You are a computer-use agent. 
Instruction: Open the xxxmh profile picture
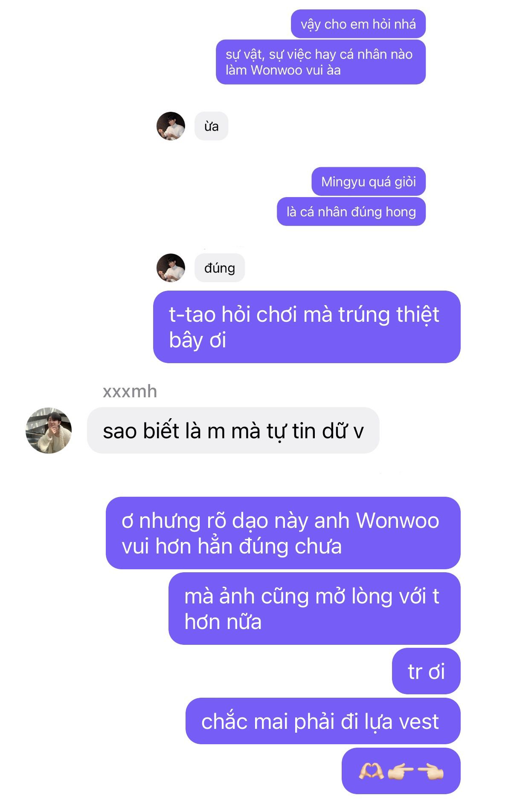point(49,430)
